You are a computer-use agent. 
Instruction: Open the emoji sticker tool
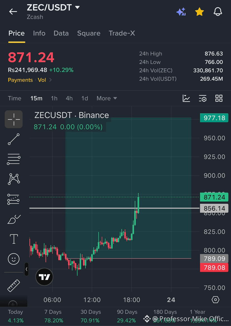[x=14, y=259]
